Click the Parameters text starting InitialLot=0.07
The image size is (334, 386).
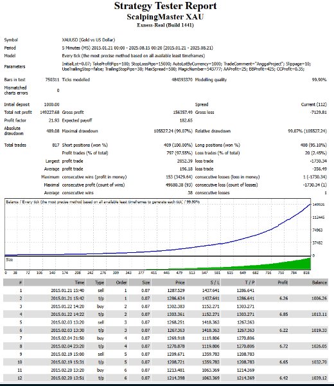[186, 66]
